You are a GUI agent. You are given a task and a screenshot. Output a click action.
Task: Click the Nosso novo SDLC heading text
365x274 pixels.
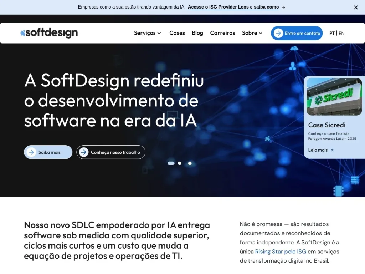pyautogui.click(x=117, y=240)
